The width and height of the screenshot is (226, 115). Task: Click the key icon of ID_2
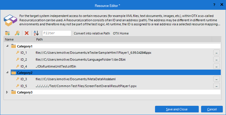18,59
